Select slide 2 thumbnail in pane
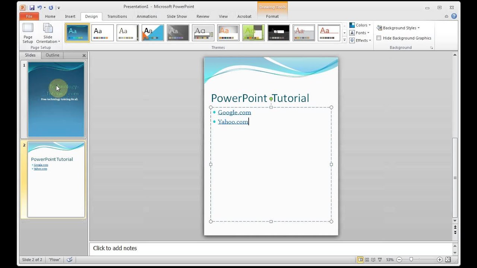This screenshot has height=268, width=477. click(56, 179)
